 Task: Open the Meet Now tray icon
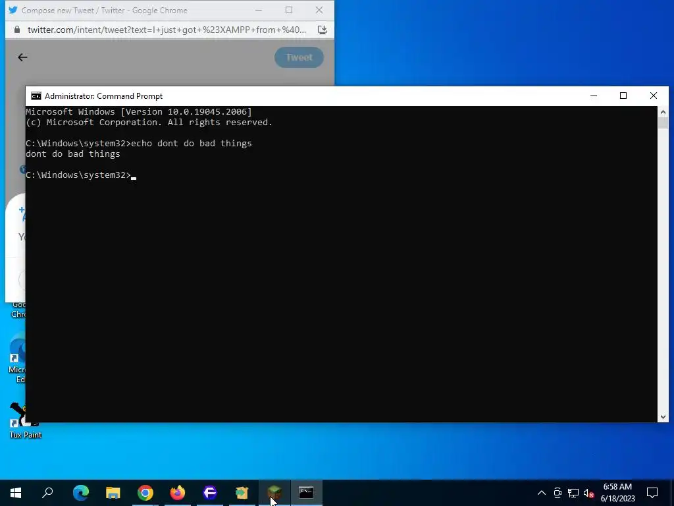557,493
